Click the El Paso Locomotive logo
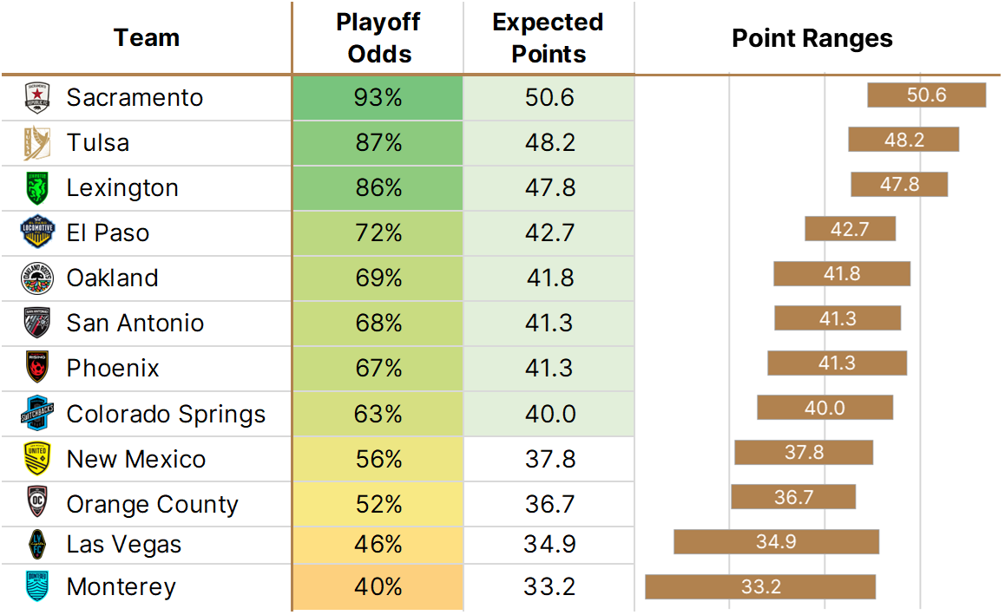1005x615 pixels. (37, 233)
